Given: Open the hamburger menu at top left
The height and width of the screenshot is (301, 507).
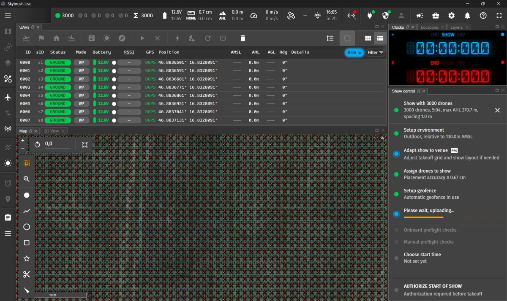Looking at the screenshot, I should [8, 16].
